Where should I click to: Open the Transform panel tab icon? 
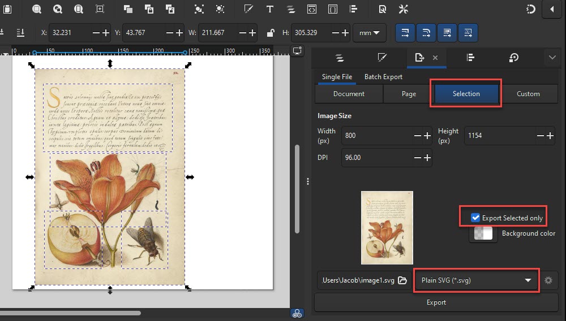click(x=514, y=58)
